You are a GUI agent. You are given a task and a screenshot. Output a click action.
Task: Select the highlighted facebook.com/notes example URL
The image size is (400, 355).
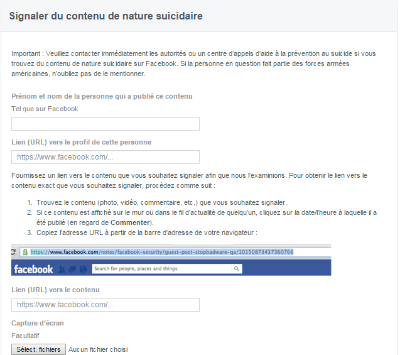click(x=162, y=252)
